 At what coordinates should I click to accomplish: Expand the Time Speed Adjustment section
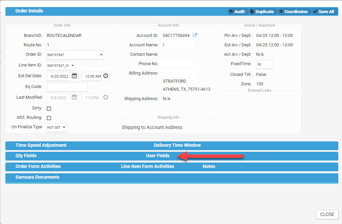coord(41,145)
